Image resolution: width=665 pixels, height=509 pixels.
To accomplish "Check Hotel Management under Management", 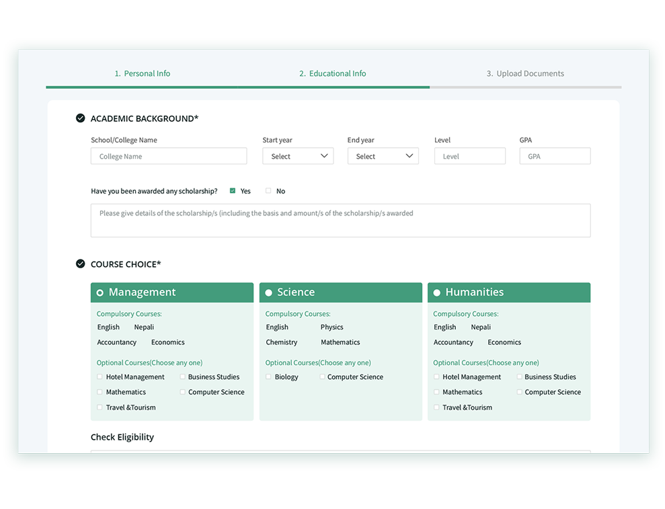I will pos(100,377).
